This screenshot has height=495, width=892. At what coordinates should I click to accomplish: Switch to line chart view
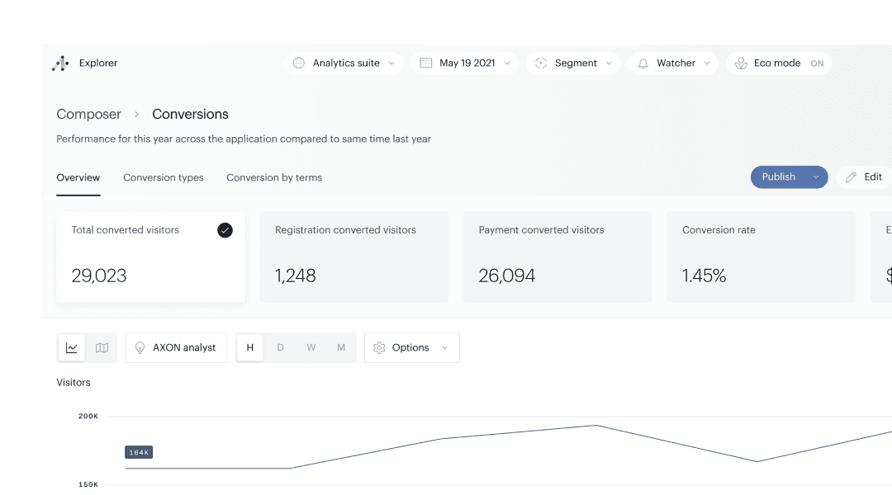(72, 348)
